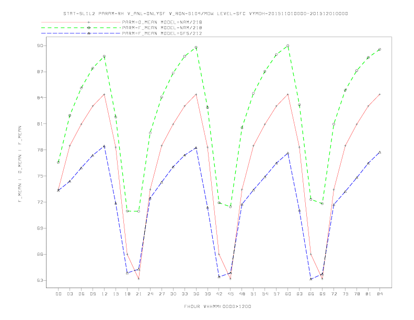This screenshot has width=414, height=320.
Task: Click x-axis tick label 21
Action: point(139,294)
